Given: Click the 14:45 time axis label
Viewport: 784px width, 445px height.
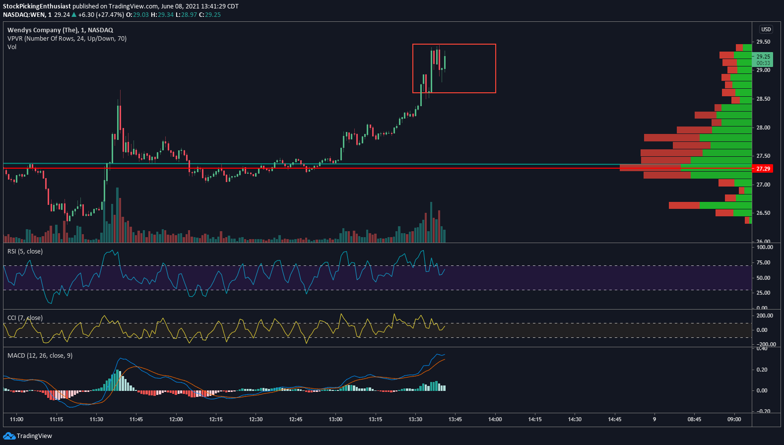Looking at the screenshot, I should 614,419.
